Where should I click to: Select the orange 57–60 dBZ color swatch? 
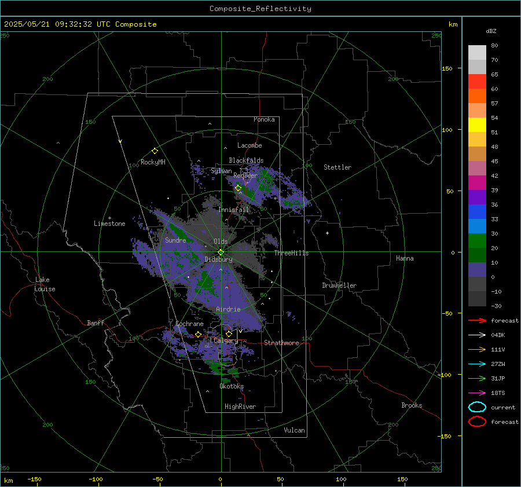coord(477,96)
